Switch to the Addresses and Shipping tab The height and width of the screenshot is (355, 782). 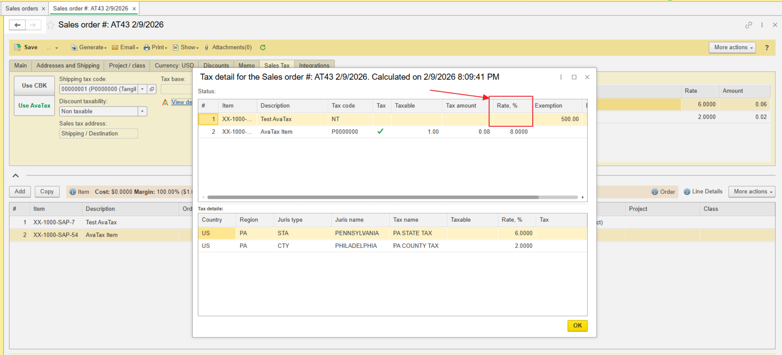coord(68,66)
